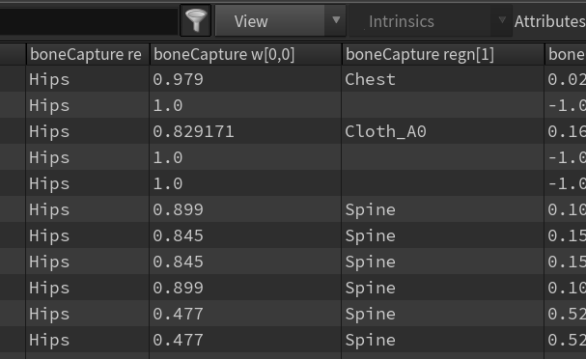Click Hips in the 0.979 row

pos(49,79)
